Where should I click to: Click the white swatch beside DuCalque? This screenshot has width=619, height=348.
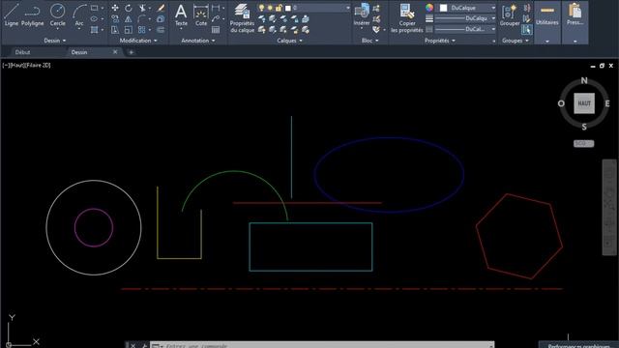[x=443, y=8]
